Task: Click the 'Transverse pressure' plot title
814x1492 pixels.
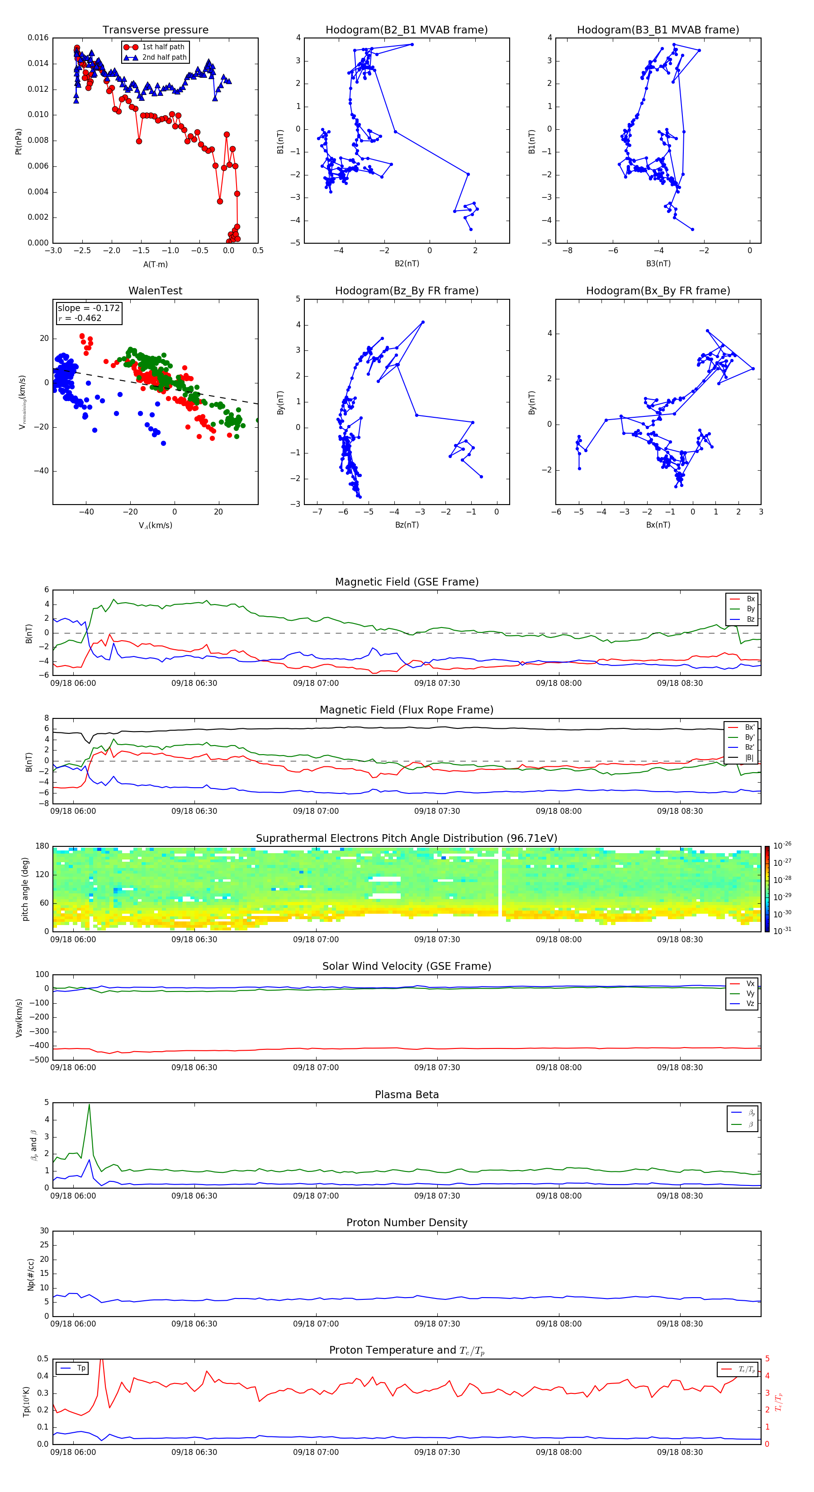Action: 155,29
